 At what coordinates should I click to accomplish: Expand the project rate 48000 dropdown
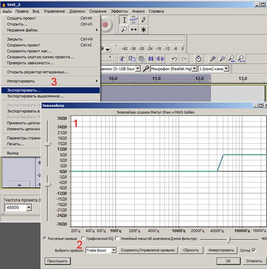29,208
